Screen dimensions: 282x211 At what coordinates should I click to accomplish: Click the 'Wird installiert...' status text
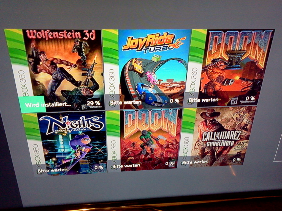tap(48, 105)
